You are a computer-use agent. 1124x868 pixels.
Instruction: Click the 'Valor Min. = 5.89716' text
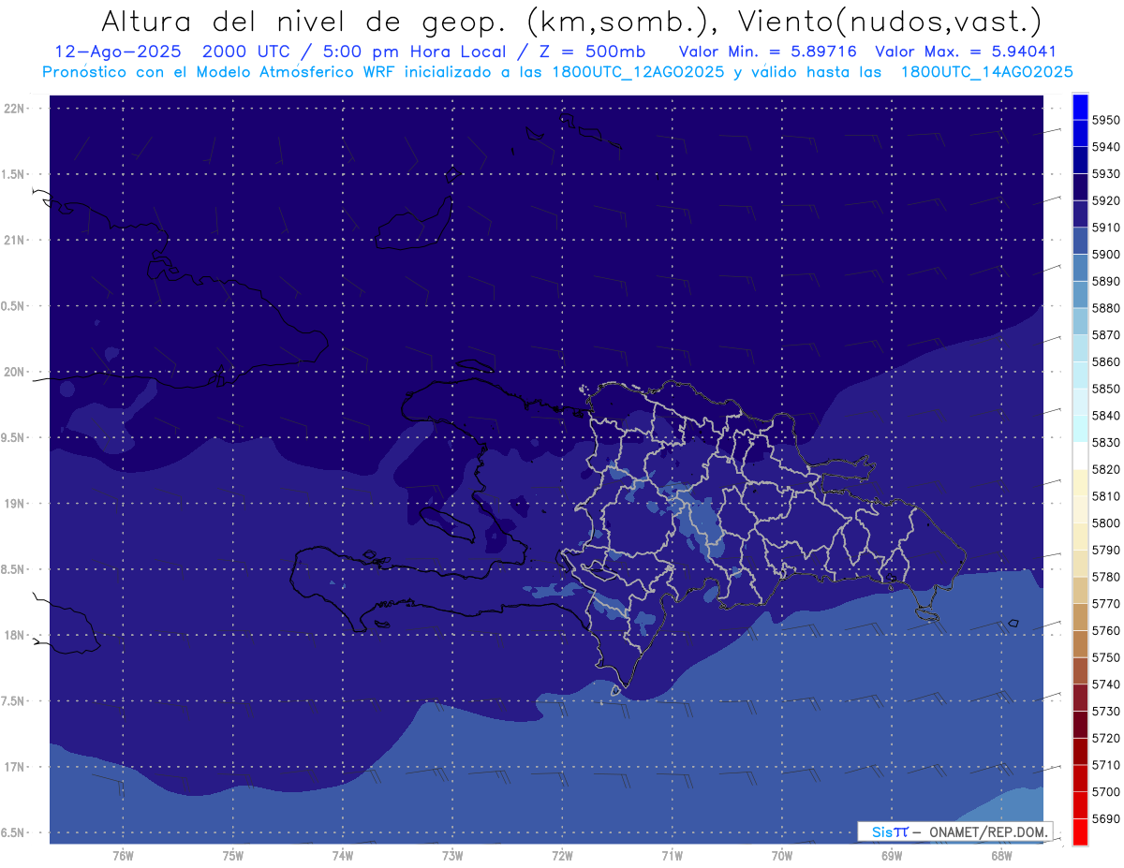tap(767, 51)
